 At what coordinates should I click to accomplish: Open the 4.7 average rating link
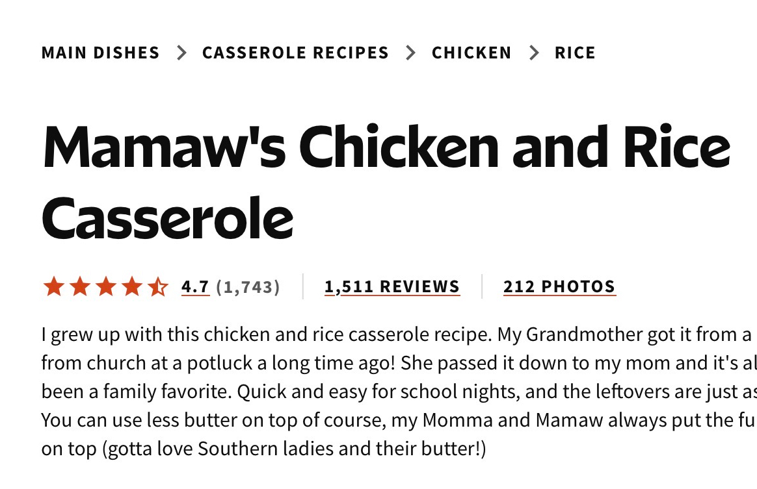[x=195, y=286]
